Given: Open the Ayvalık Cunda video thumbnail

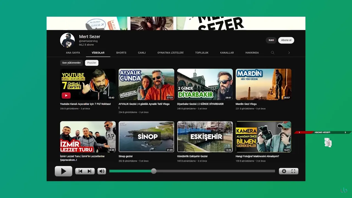Looking at the screenshot, I should click(x=146, y=84).
